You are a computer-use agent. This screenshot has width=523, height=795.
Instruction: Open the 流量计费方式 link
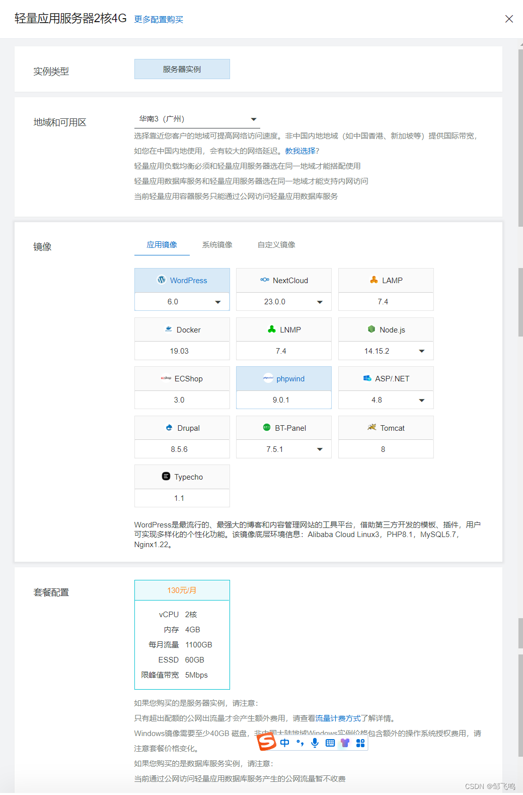click(x=338, y=718)
